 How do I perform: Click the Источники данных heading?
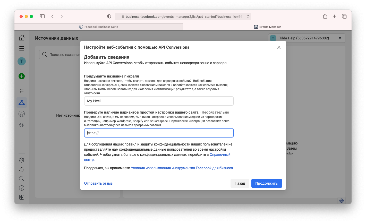click(57, 38)
